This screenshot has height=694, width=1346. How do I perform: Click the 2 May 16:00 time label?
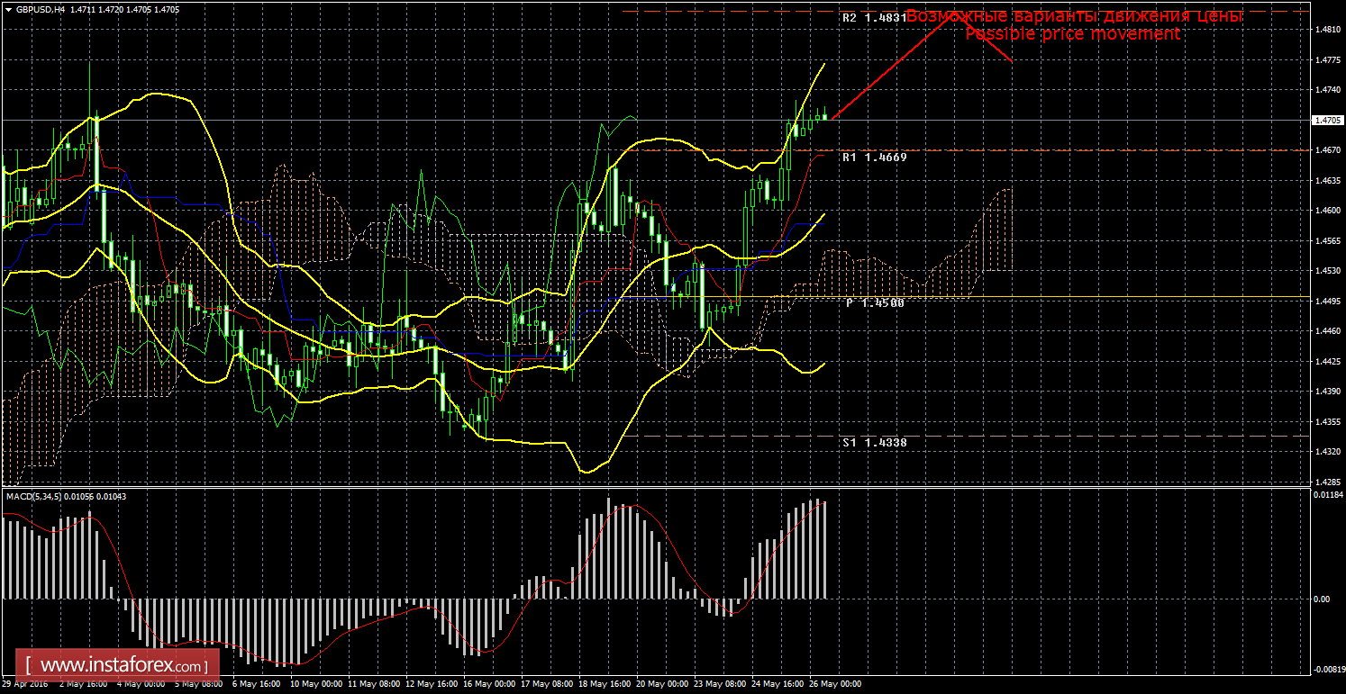point(83,683)
